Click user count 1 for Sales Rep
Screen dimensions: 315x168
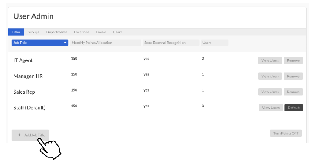203,90
